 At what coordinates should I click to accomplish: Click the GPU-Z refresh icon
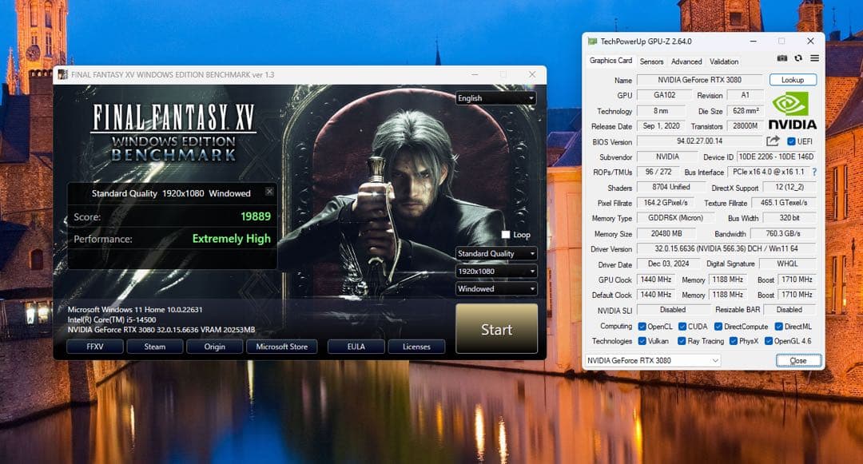click(x=798, y=58)
